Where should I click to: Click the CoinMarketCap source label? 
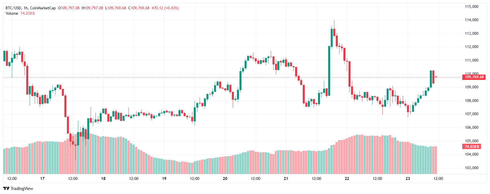[43, 8]
